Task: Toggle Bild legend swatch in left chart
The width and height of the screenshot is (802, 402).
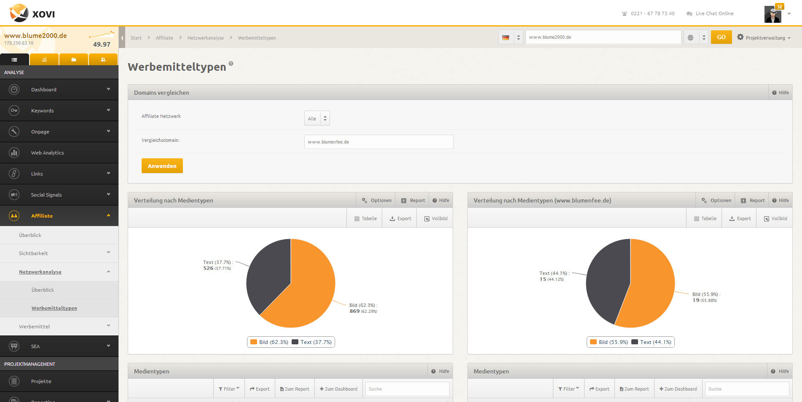Action: [x=254, y=342]
